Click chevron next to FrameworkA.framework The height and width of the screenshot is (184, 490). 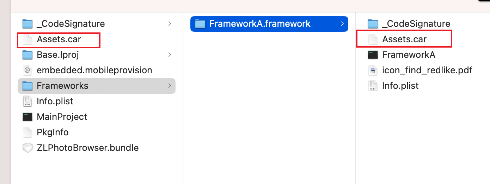coord(342,24)
